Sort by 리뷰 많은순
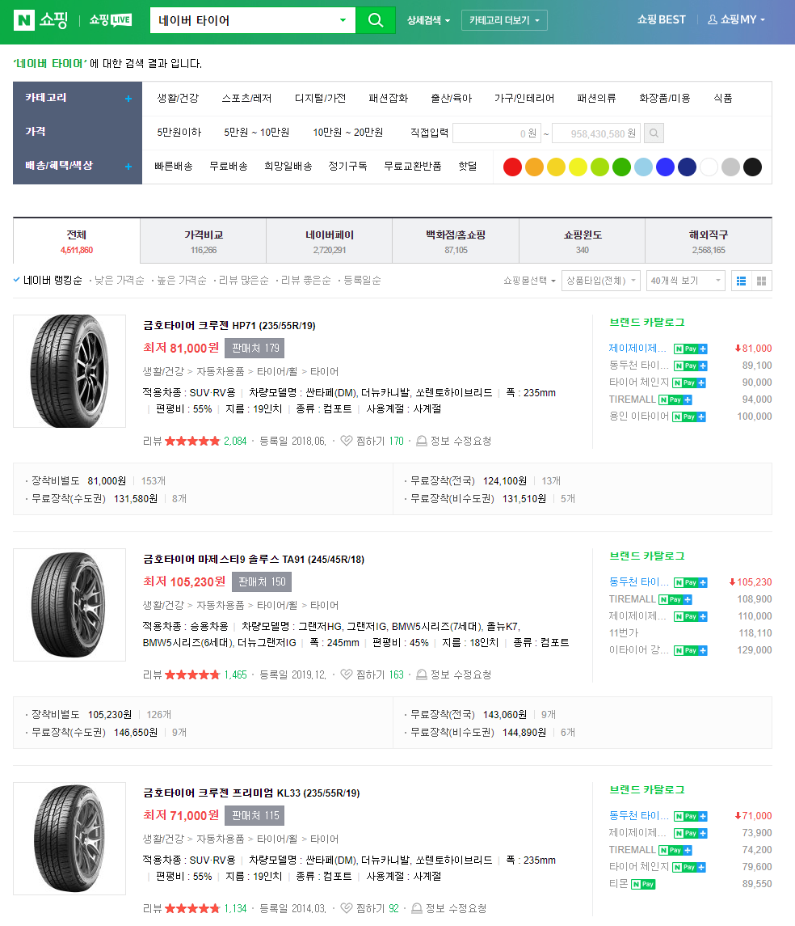The image size is (795, 926). tap(243, 281)
